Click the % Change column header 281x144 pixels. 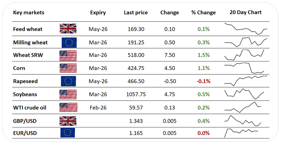point(203,13)
